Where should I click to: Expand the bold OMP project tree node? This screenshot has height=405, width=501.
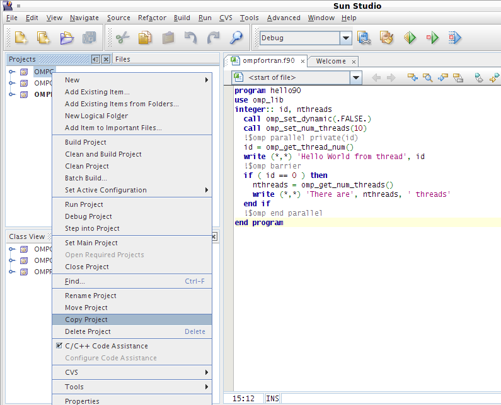(12, 94)
